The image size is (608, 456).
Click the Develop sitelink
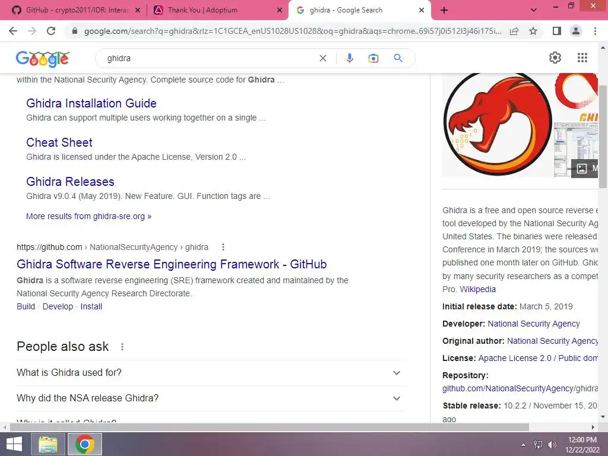[58, 306]
